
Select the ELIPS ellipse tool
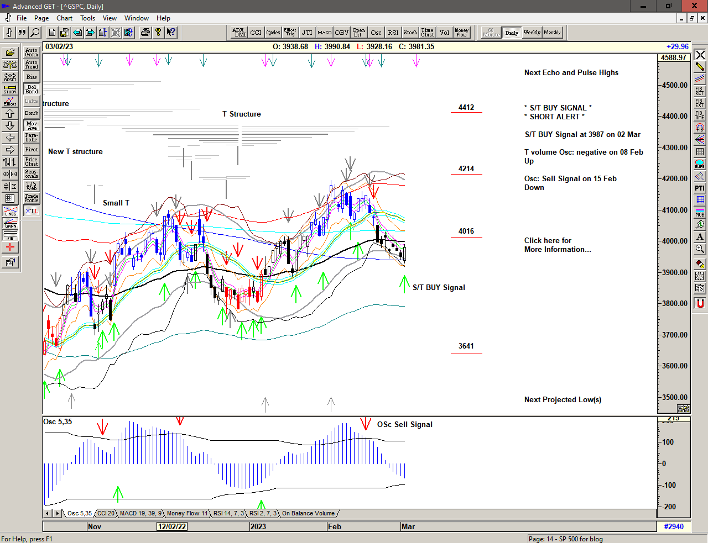coord(700,164)
